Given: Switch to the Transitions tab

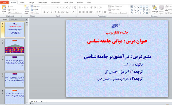Looking at the screenshot, I should tap(42, 2).
